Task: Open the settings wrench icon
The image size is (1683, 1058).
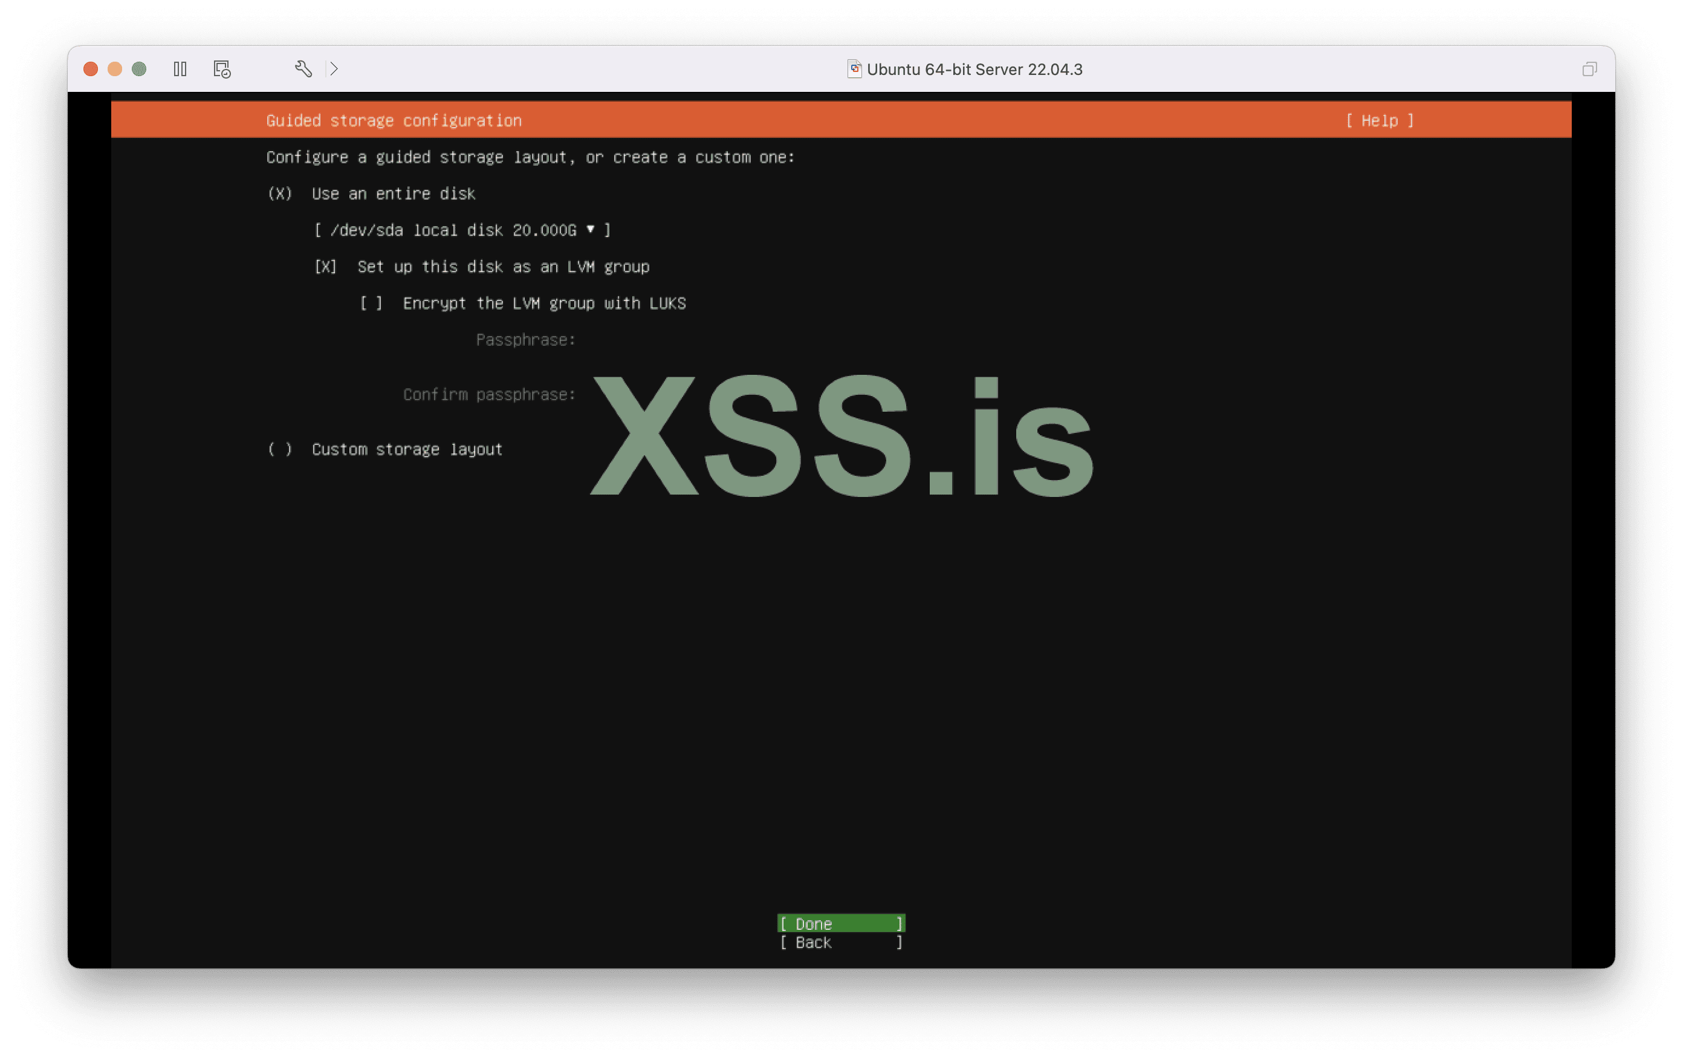Action: point(303,69)
